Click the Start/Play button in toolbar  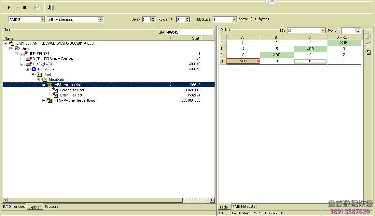tap(9, 7)
